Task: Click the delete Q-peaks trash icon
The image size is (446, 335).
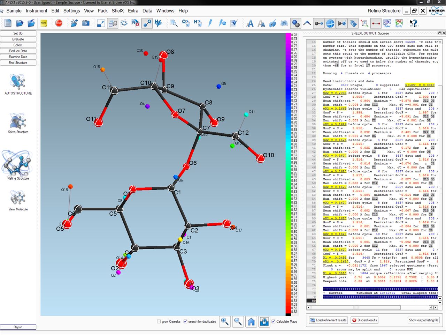Action: click(186, 23)
